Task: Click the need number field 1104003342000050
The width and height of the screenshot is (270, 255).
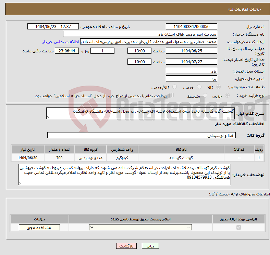Action: point(191,27)
